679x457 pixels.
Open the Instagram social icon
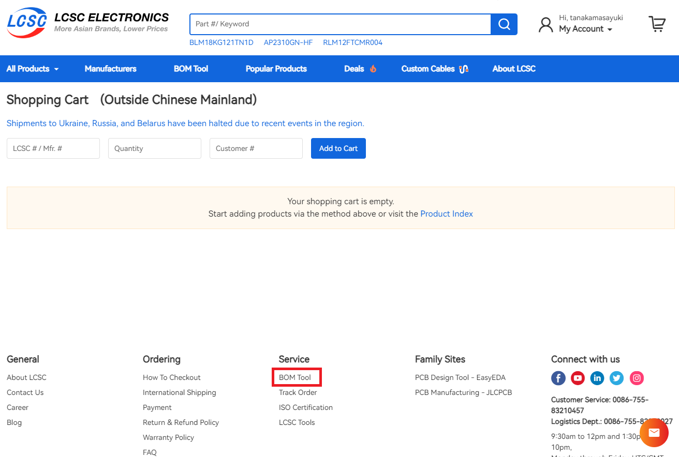[637, 378]
